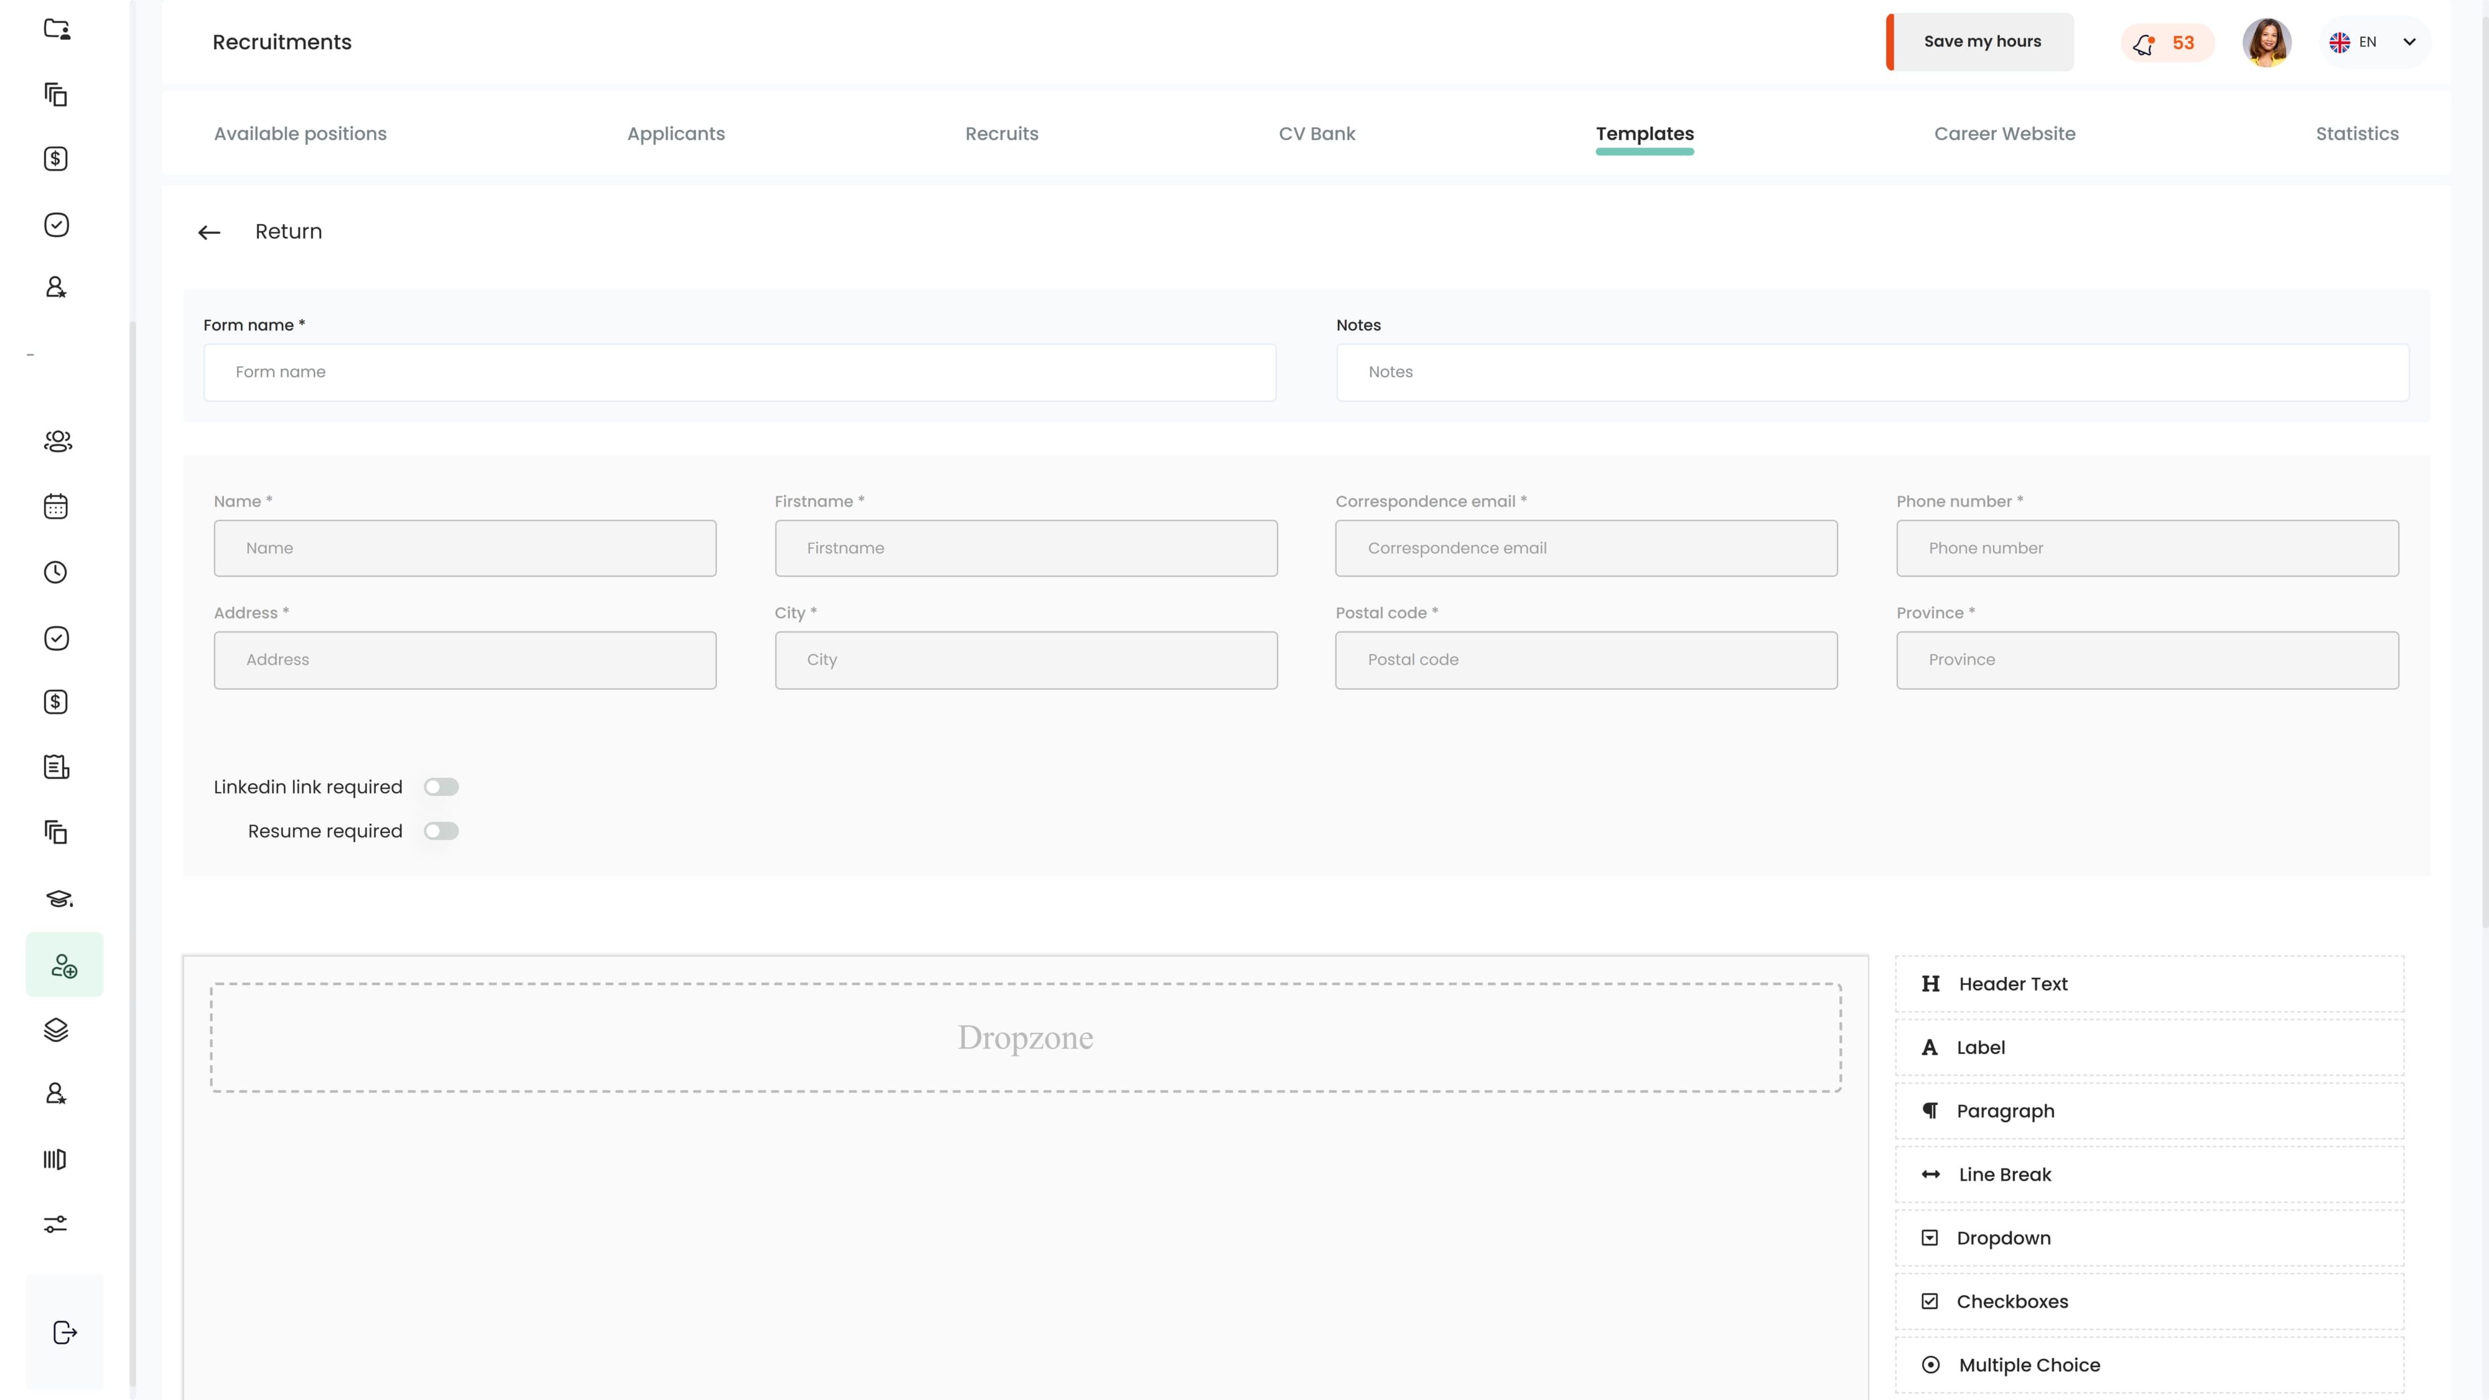Switch to the Applicants tab
2489x1400 pixels.
(675, 133)
